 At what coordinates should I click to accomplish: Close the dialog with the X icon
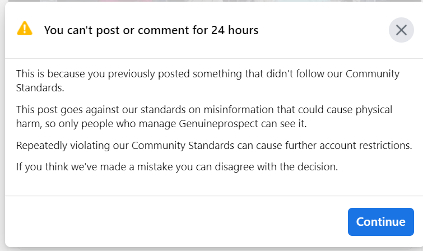(401, 30)
